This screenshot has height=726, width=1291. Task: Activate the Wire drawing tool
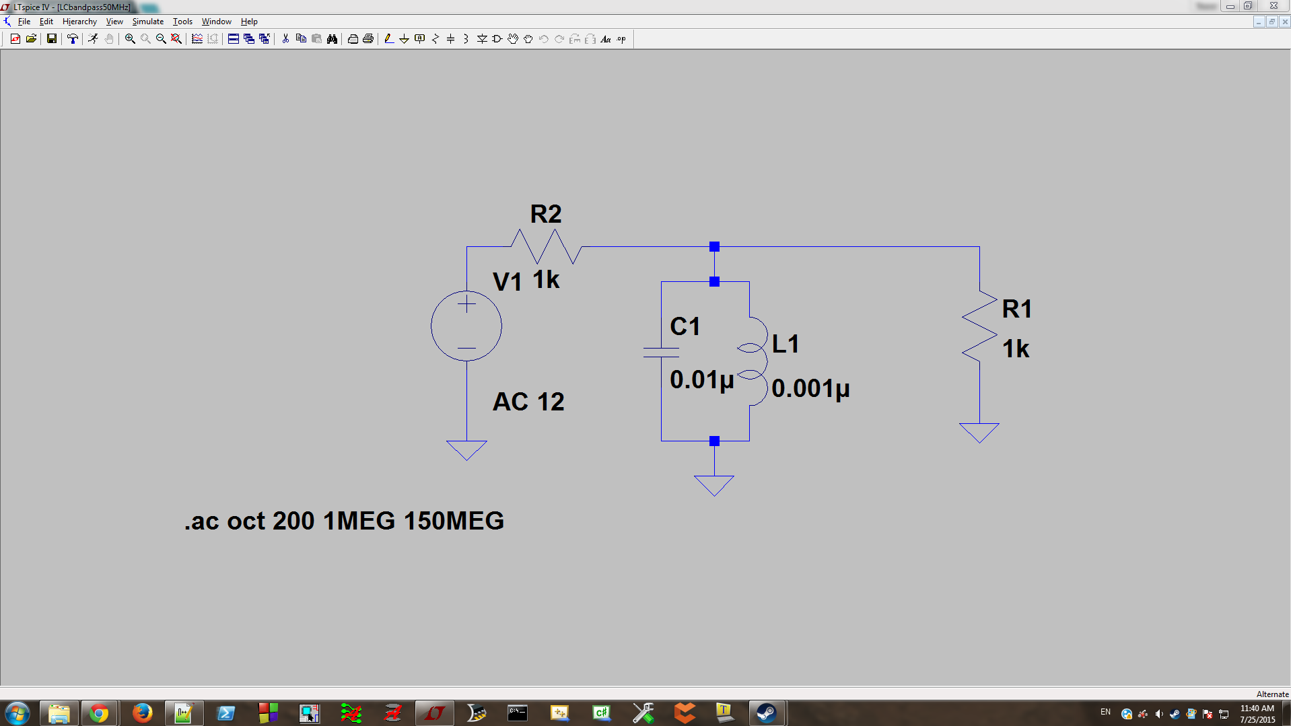click(388, 38)
